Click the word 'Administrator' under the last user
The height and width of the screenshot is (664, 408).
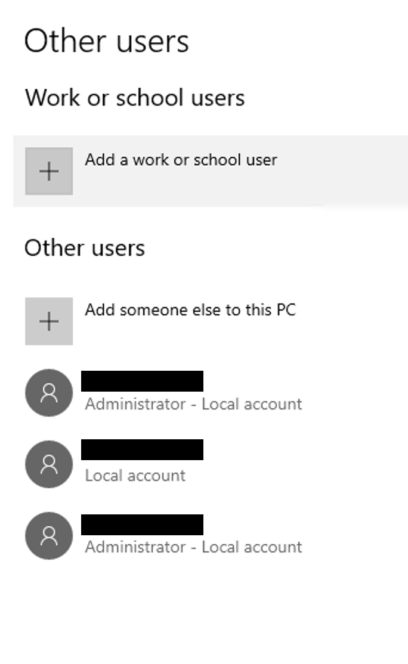click(x=135, y=547)
